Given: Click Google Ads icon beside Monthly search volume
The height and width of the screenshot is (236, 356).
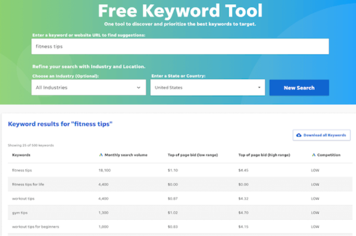Looking at the screenshot, I should [x=101, y=154].
